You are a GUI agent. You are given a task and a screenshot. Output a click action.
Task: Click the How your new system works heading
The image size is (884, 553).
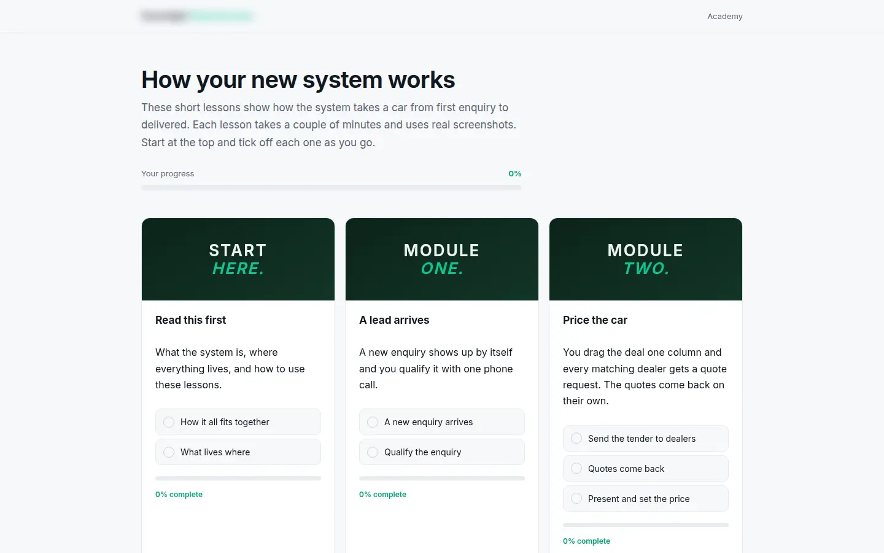(x=298, y=80)
